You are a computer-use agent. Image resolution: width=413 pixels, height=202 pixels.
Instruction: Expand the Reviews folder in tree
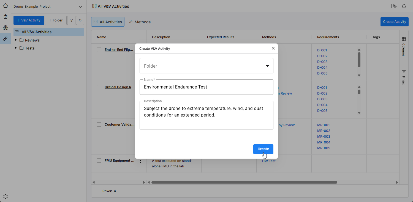pyautogui.click(x=16, y=40)
